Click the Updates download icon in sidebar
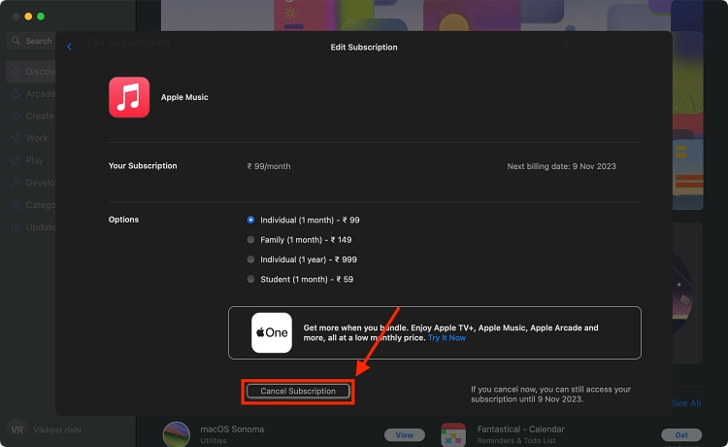Screen dimensions: 728x447 coord(17,227)
